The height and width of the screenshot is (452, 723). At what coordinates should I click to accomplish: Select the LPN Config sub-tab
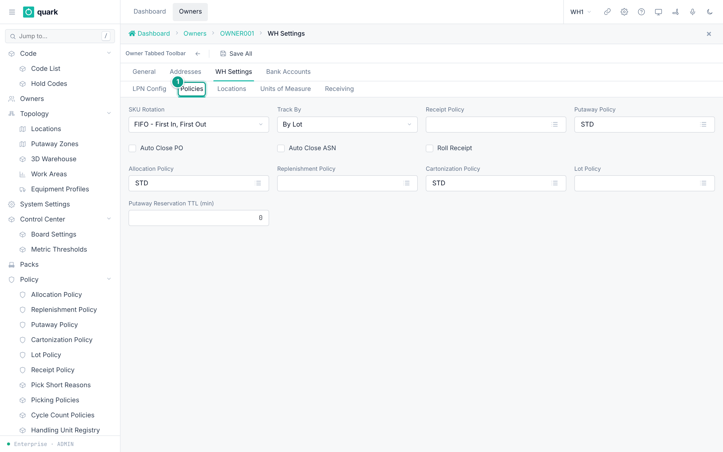[x=149, y=89]
